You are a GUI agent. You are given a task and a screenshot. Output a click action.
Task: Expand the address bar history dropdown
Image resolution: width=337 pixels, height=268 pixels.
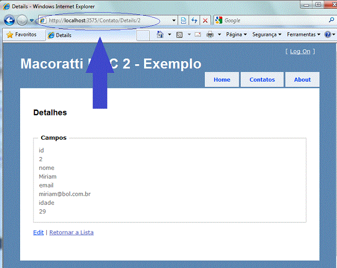(174, 21)
